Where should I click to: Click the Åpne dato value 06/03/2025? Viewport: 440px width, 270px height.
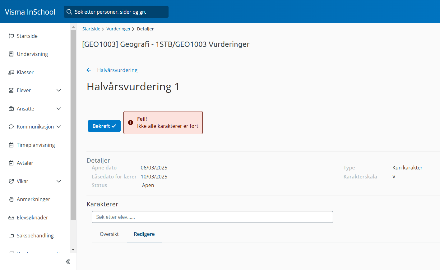click(154, 168)
